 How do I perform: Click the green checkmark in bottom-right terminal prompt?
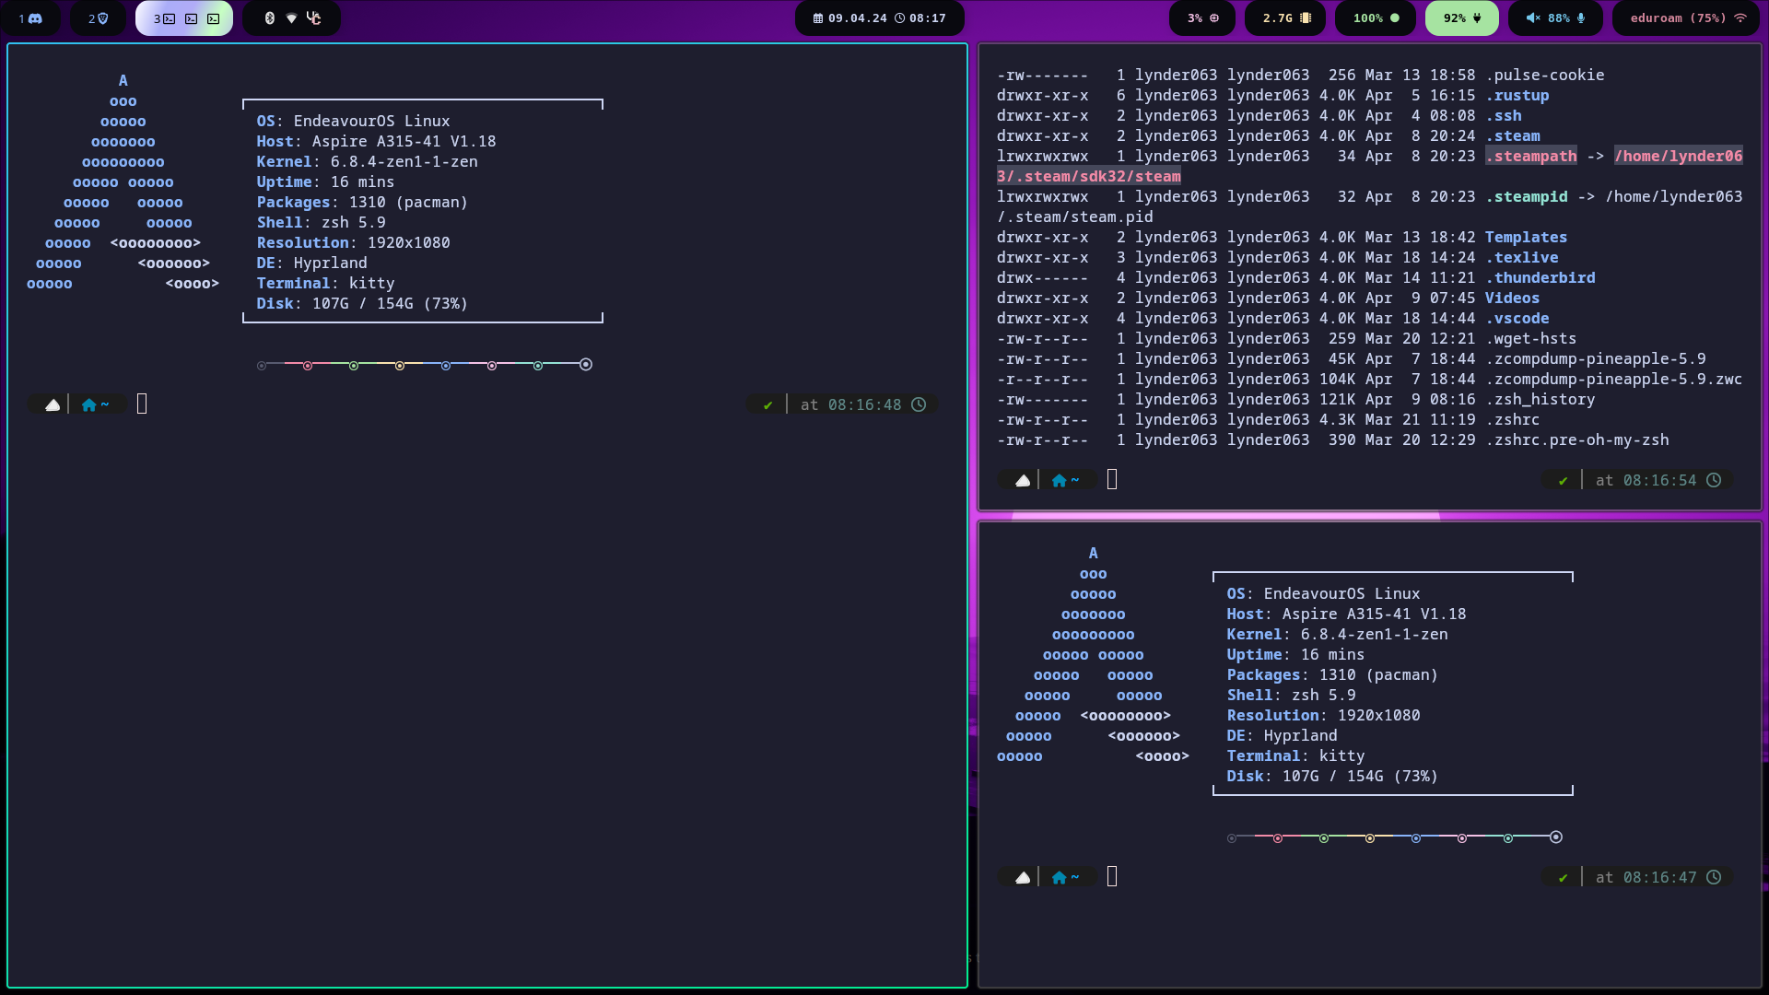point(1563,877)
